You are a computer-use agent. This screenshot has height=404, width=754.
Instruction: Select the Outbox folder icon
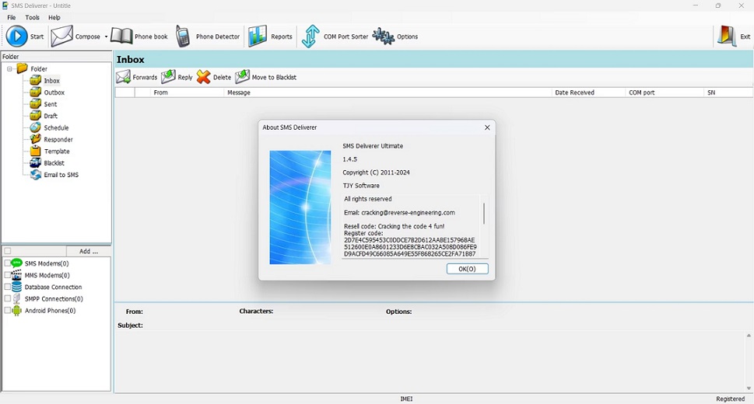click(36, 92)
